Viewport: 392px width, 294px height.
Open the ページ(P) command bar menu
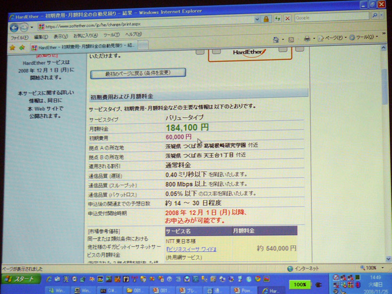tap(333, 38)
